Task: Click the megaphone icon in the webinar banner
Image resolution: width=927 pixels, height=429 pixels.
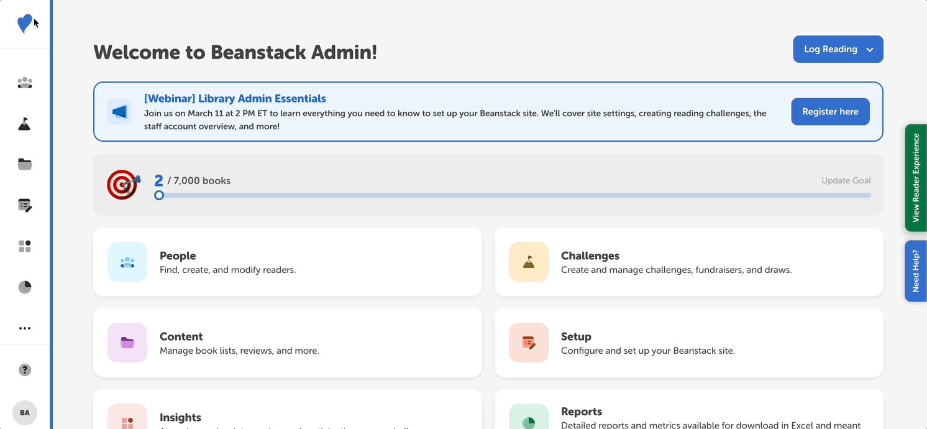Action: point(119,112)
